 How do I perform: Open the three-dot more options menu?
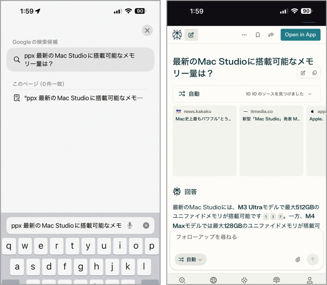click(244, 35)
